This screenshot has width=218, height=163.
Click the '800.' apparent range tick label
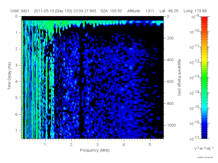pyautogui.click(x=171, y=104)
